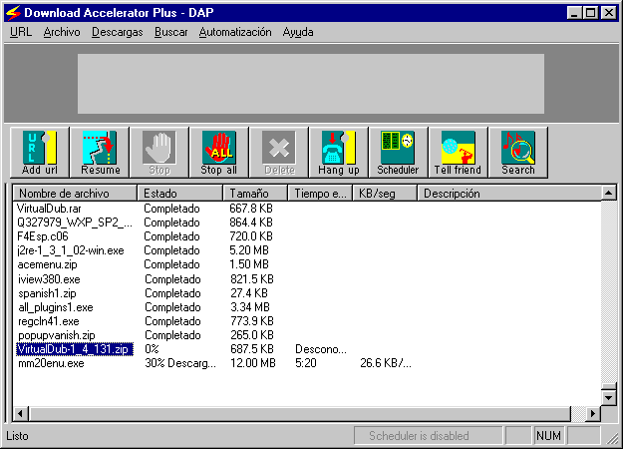Viewport: 623px width, 449px height.
Task: Select the mm20enu.exe download row
Action: [x=51, y=364]
